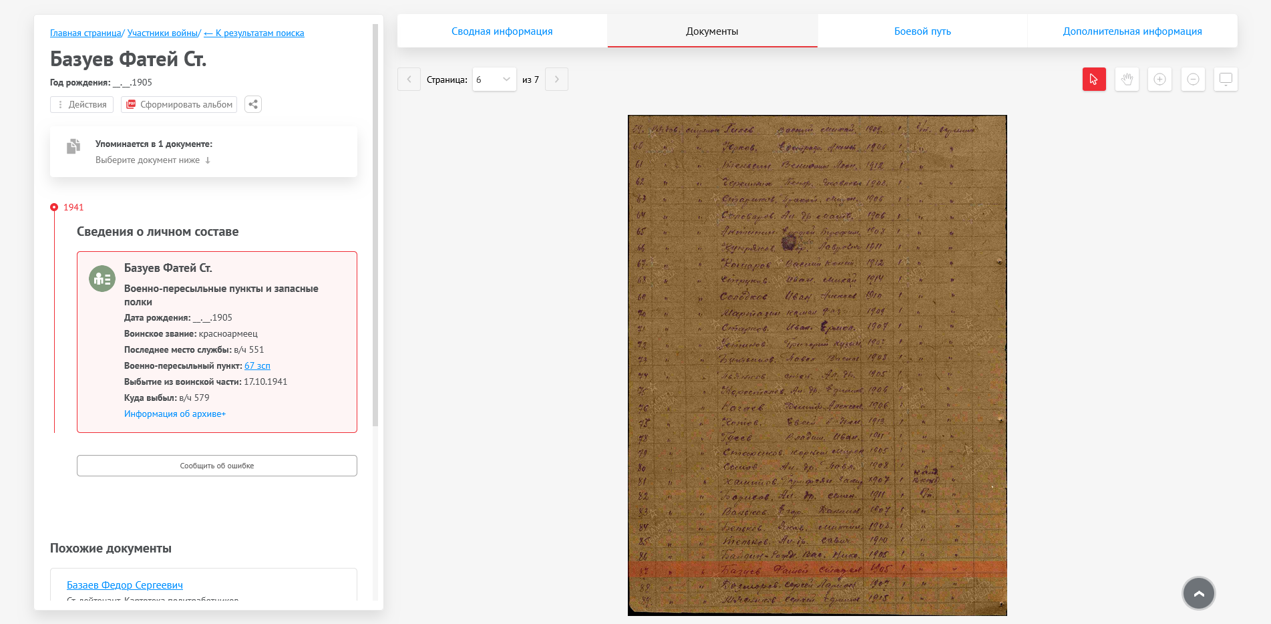Switch to Сводная информация tab
The image size is (1271, 624).
(x=502, y=31)
